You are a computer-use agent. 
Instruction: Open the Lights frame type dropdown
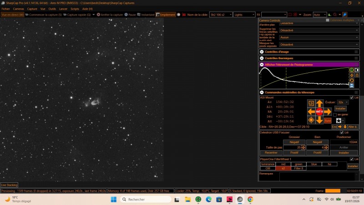244,15
